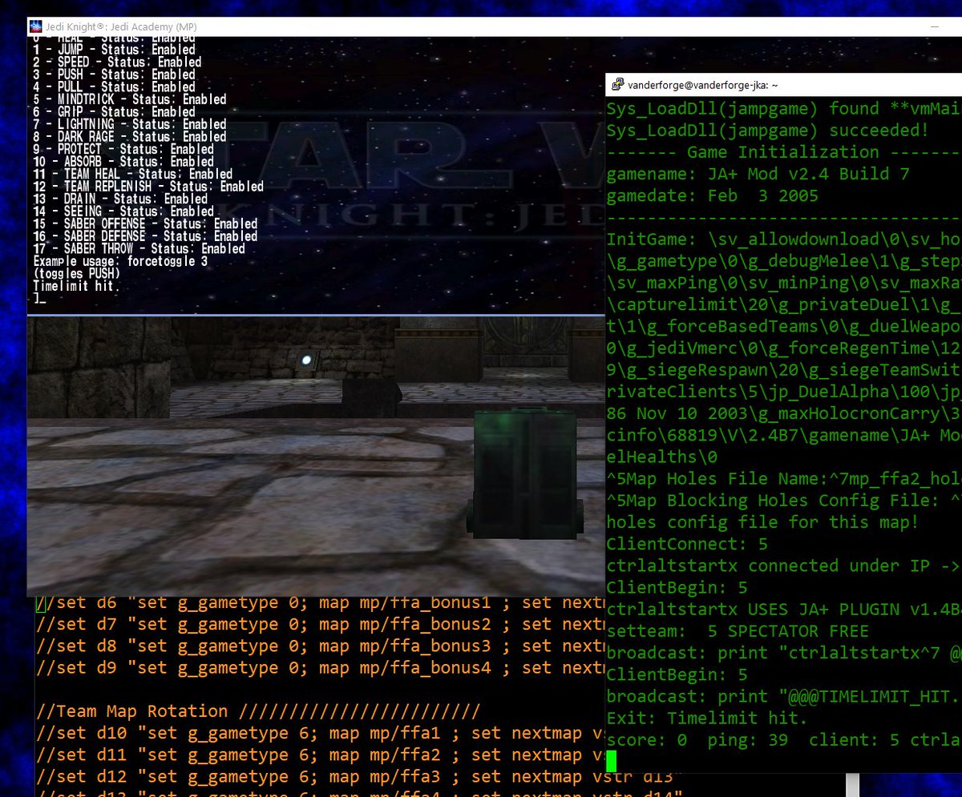This screenshot has height=797, width=962.
Task: Select the '13 - DRAIN' status line
Action: click(x=120, y=199)
